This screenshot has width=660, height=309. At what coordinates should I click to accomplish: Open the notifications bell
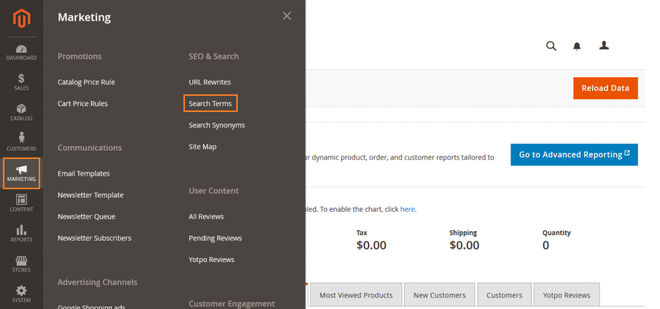click(x=577, y=46)
